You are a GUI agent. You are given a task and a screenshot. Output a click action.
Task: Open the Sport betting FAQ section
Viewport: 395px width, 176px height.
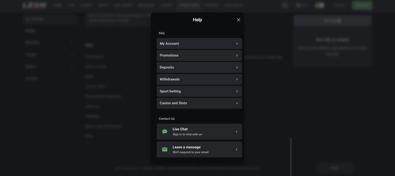199,91
